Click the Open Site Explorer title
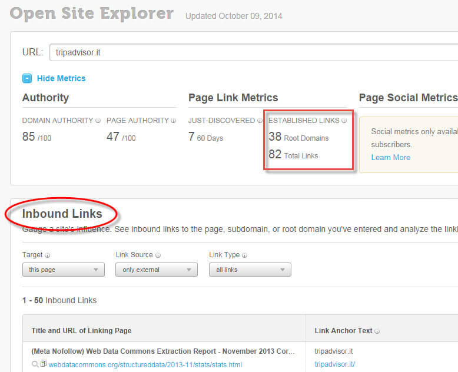This screenshot has height=372, width=458. click(x=92, y=14)
